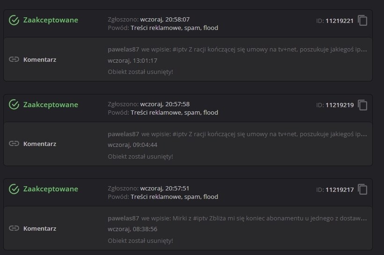Open pawelas87 profile in 08:38:56 comment

tap(123, 218)
